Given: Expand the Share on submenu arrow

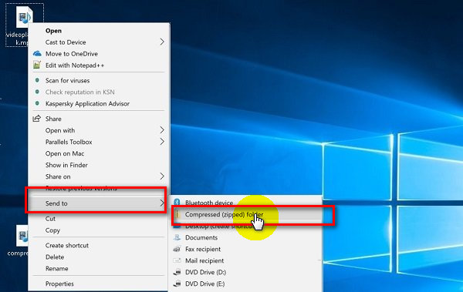Looking at the screenshot, I should click(162, 176).
